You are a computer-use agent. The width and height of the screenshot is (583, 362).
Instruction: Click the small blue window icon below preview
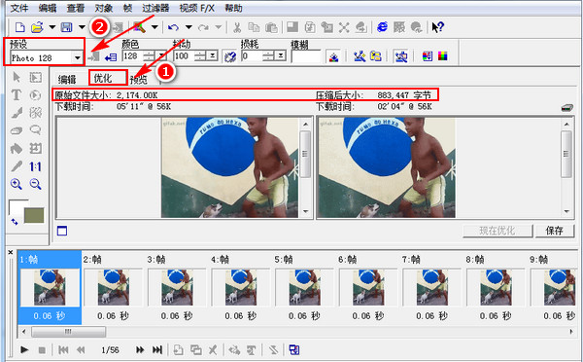62,231
